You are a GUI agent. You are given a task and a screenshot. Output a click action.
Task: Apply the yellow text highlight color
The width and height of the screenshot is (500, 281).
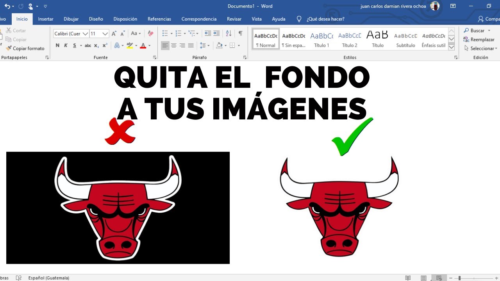130,46
